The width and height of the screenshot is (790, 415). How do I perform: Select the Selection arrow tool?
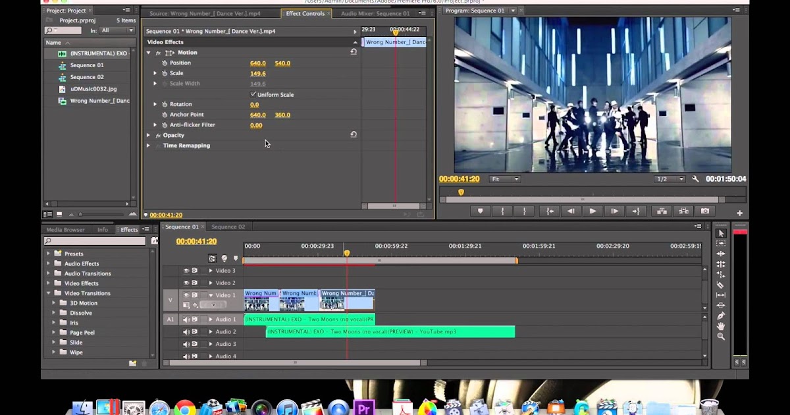721,233
